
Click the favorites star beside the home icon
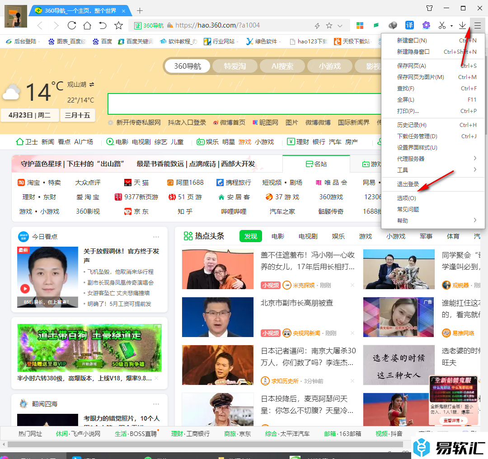click(x=118, y=25)
